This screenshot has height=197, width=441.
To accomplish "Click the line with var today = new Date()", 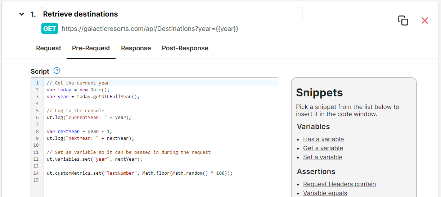I will pyautogui.click(x=78, y=90).
